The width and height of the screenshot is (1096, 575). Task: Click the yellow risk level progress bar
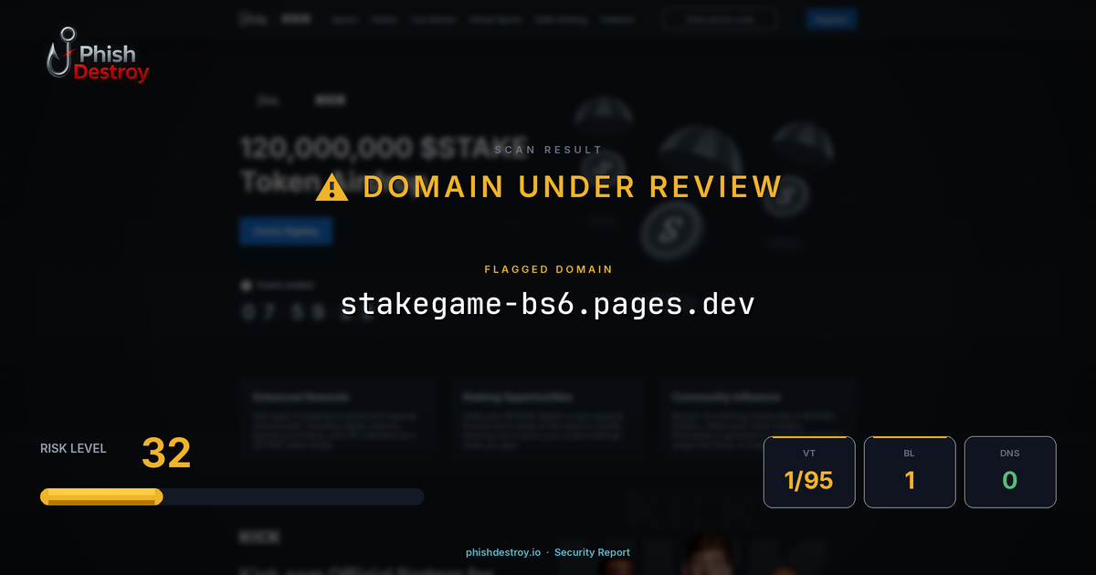[x=100, y=496]
